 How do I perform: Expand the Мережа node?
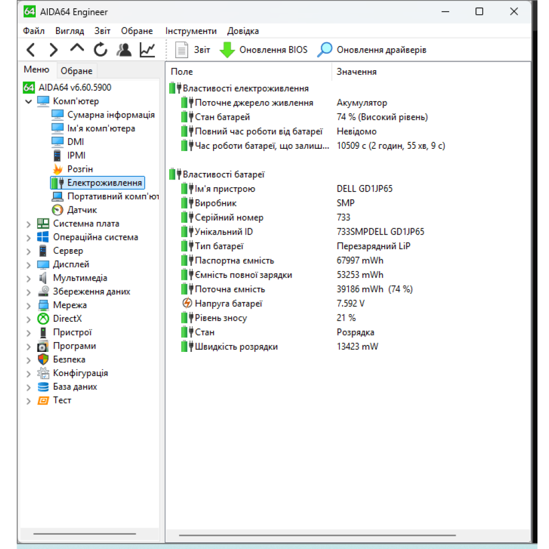pos(29,306)
